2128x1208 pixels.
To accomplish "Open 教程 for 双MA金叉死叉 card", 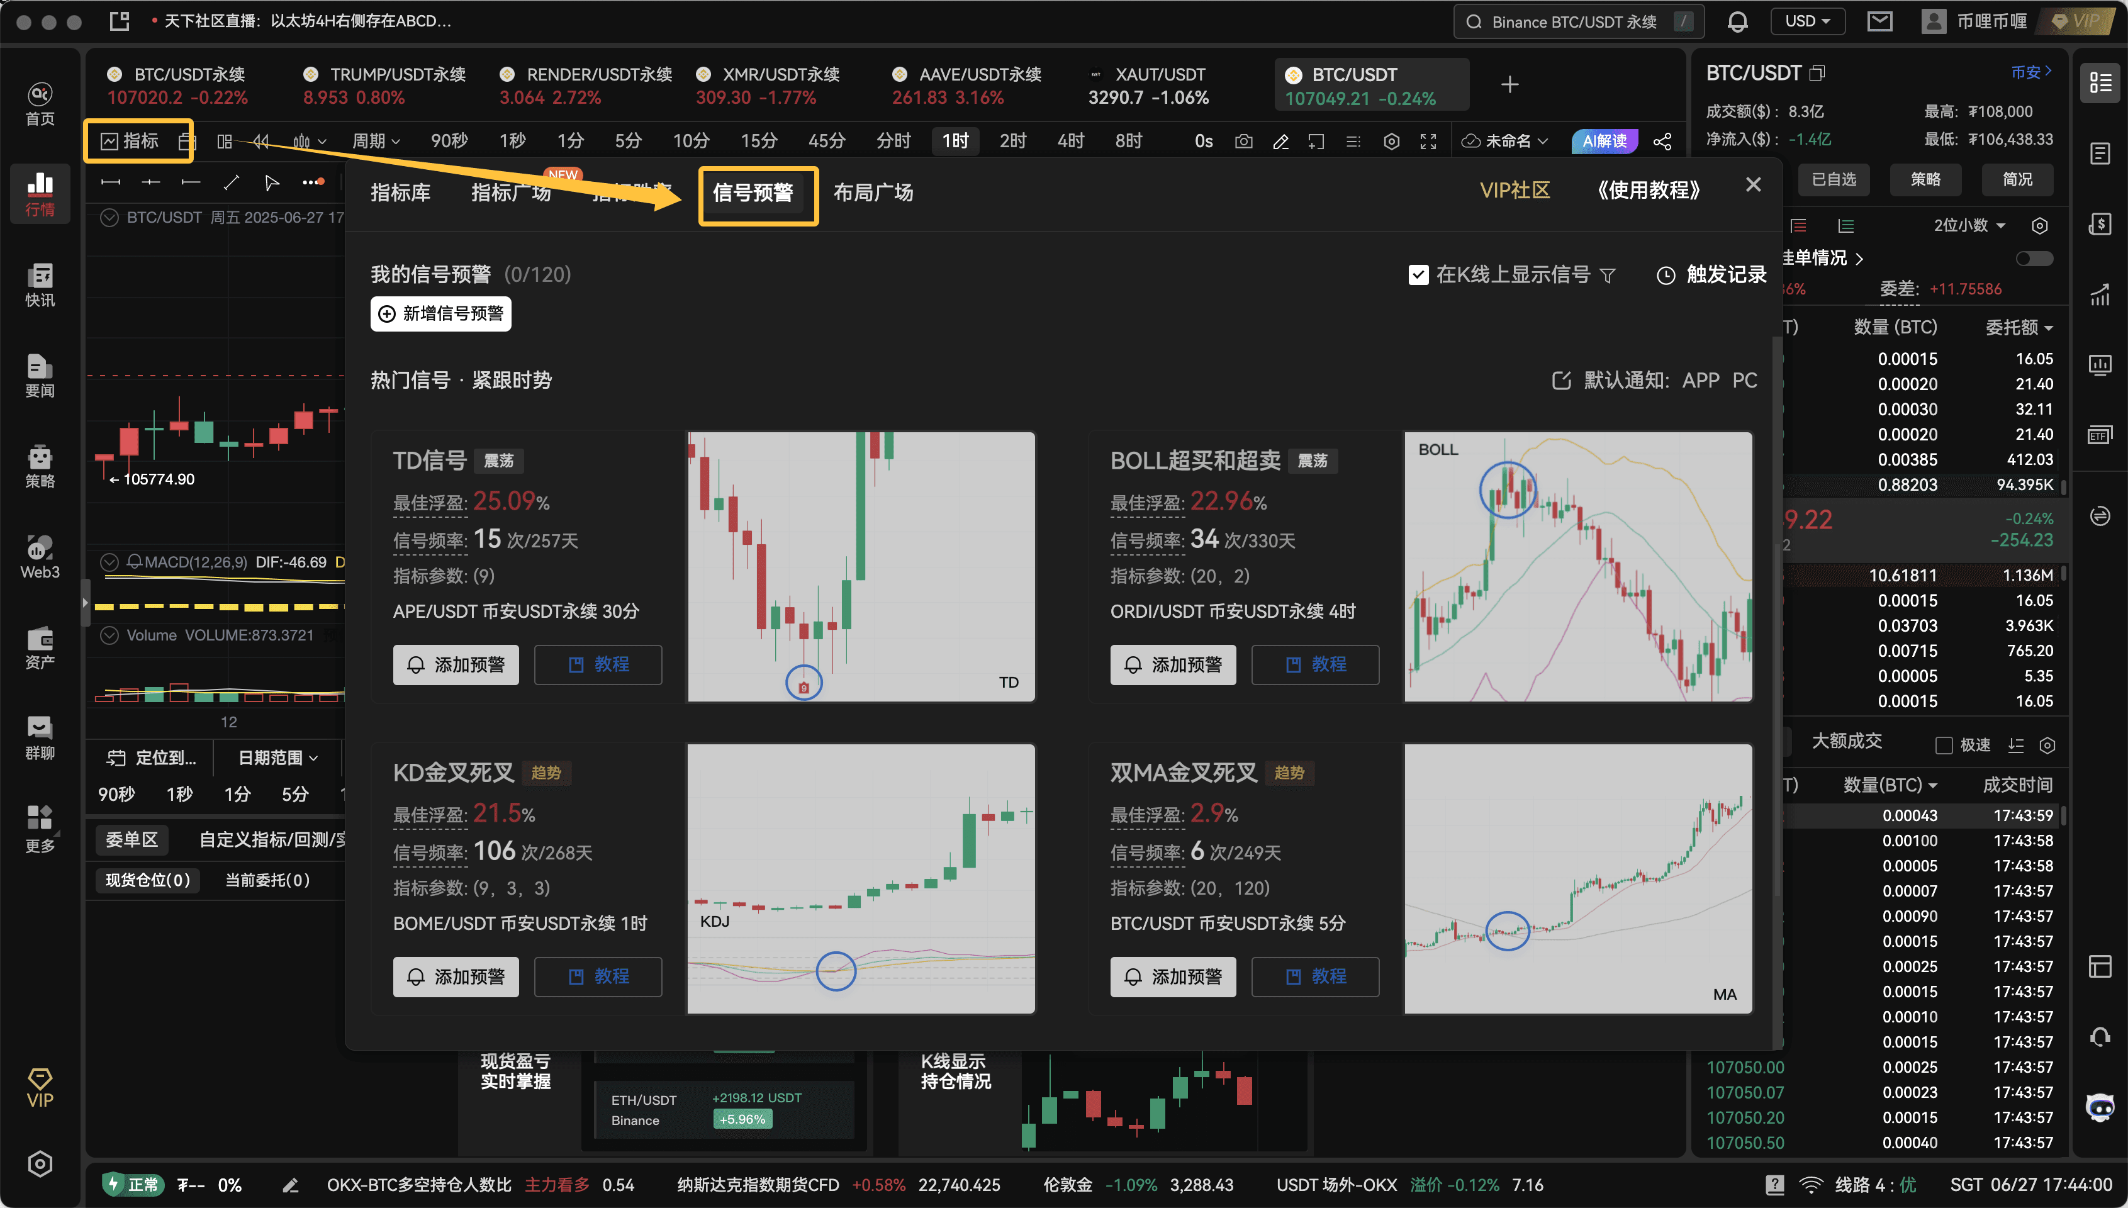I will click(1315, 976).
